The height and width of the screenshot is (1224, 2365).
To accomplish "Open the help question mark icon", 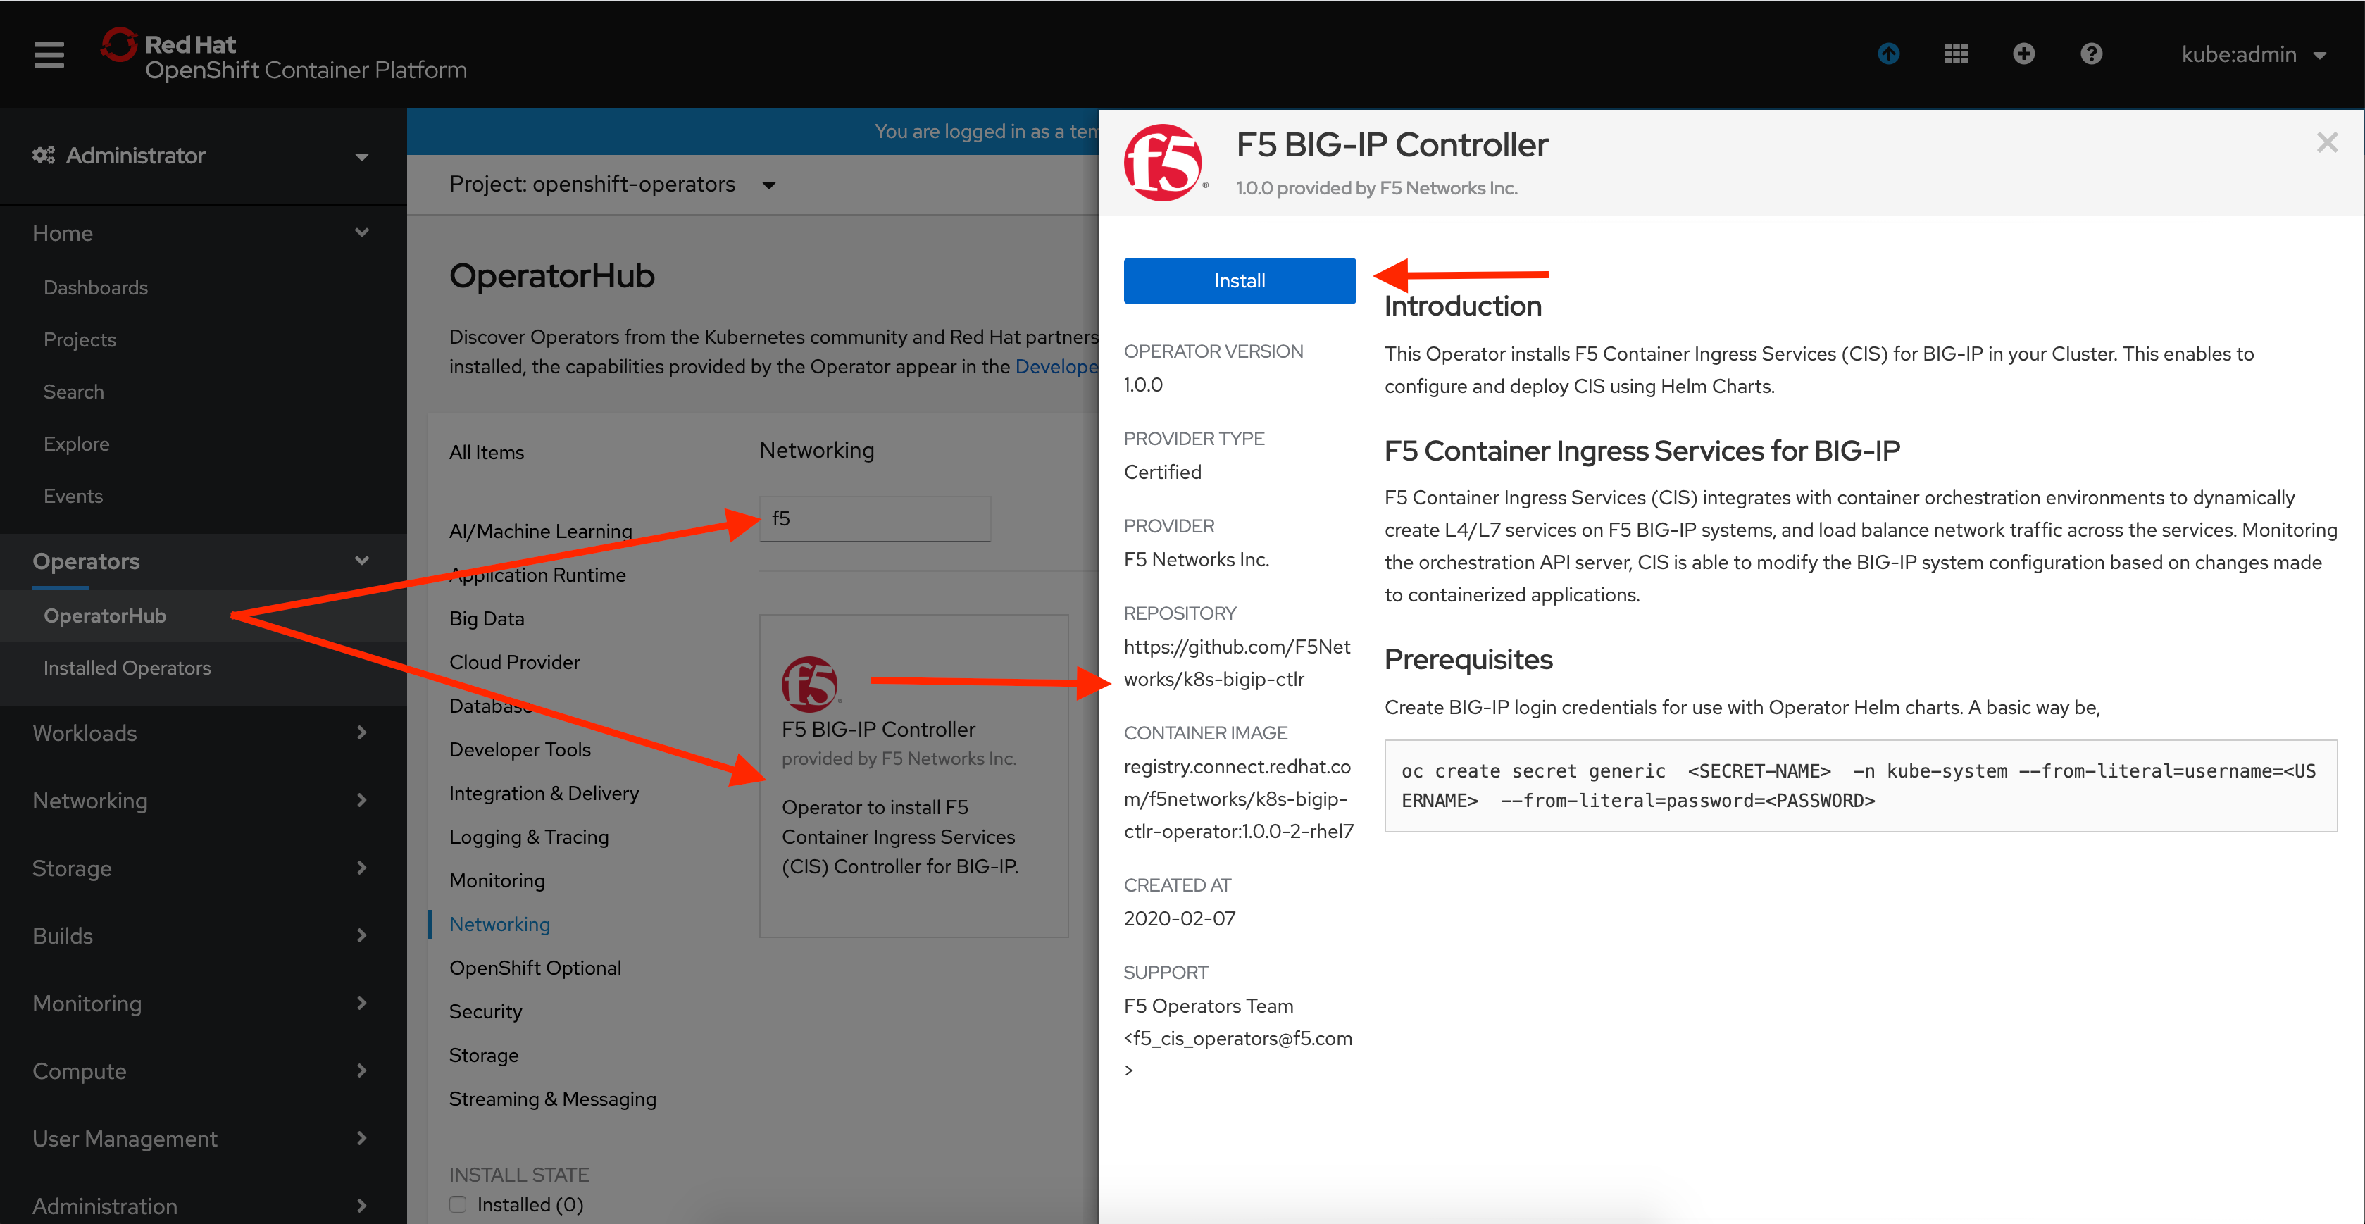I will tap(2090, 54).
